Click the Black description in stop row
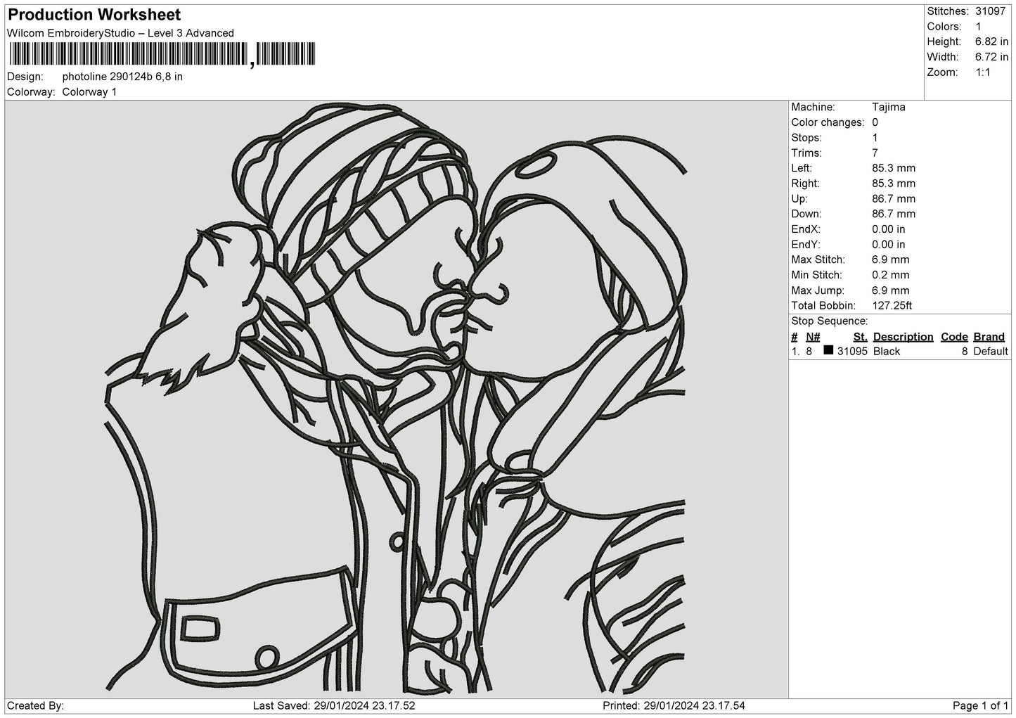This screenshot has height=718, width=1016. tap(887, 352)
